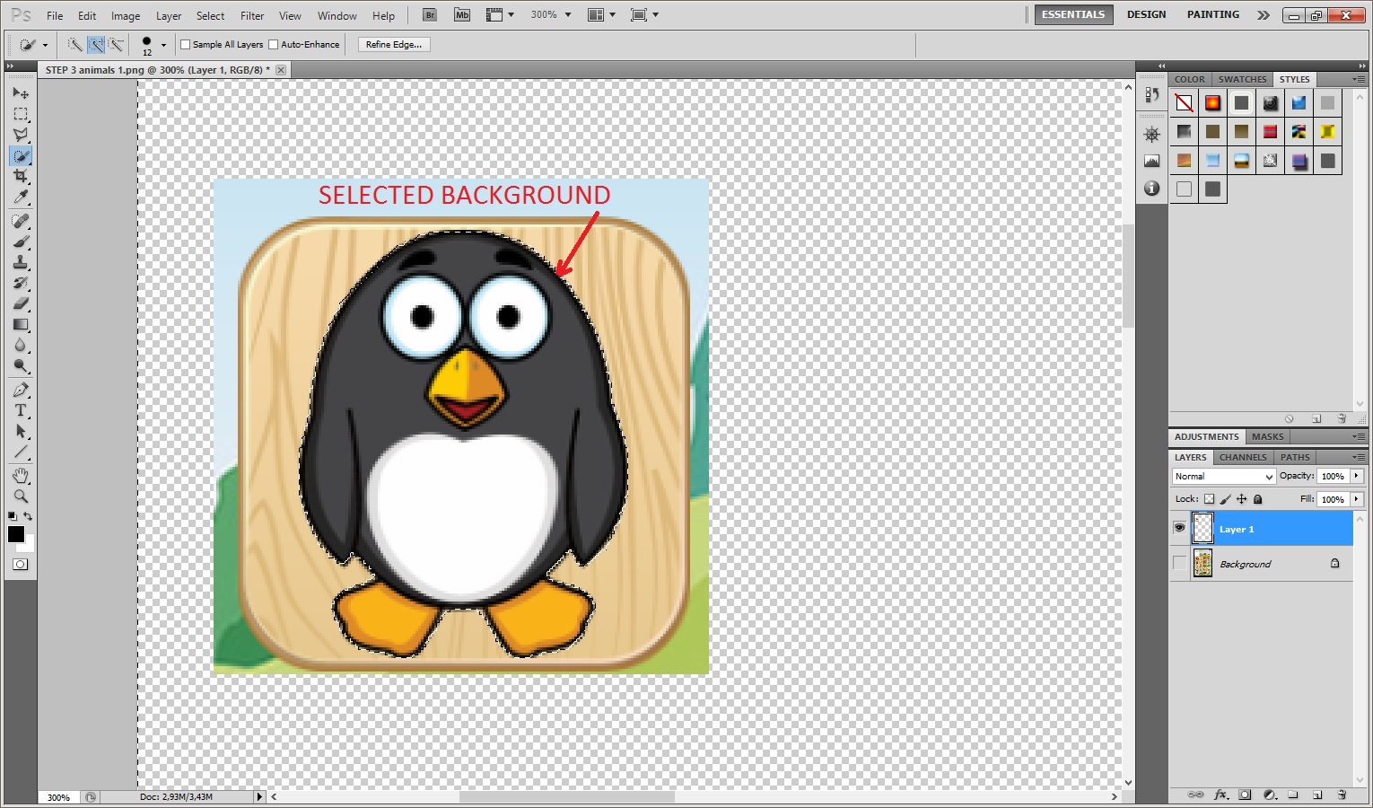Launch Adobe Bridge
Image resolution: width=1373 pixels, height=808 pixels.
click(x=430, y=15)
